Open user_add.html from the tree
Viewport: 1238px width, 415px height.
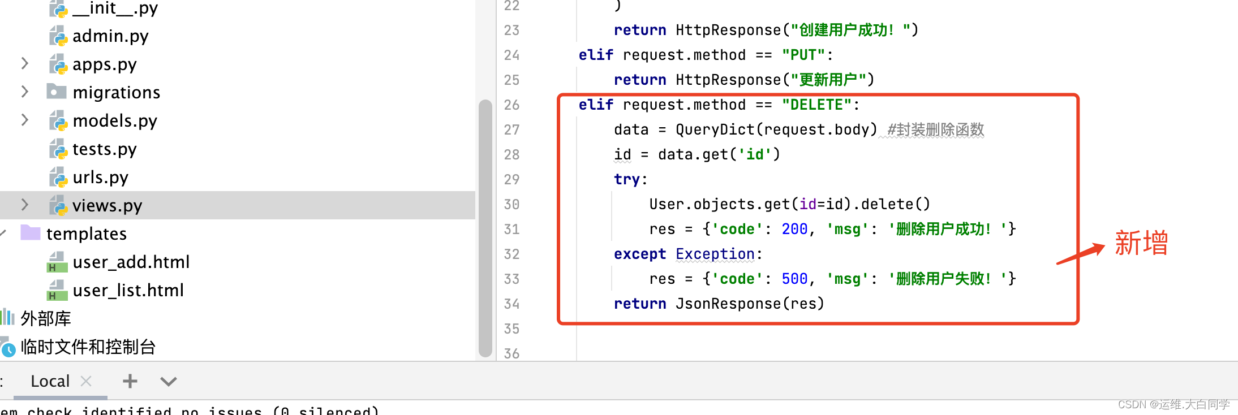pyautogui.click(x=131, y=262)
